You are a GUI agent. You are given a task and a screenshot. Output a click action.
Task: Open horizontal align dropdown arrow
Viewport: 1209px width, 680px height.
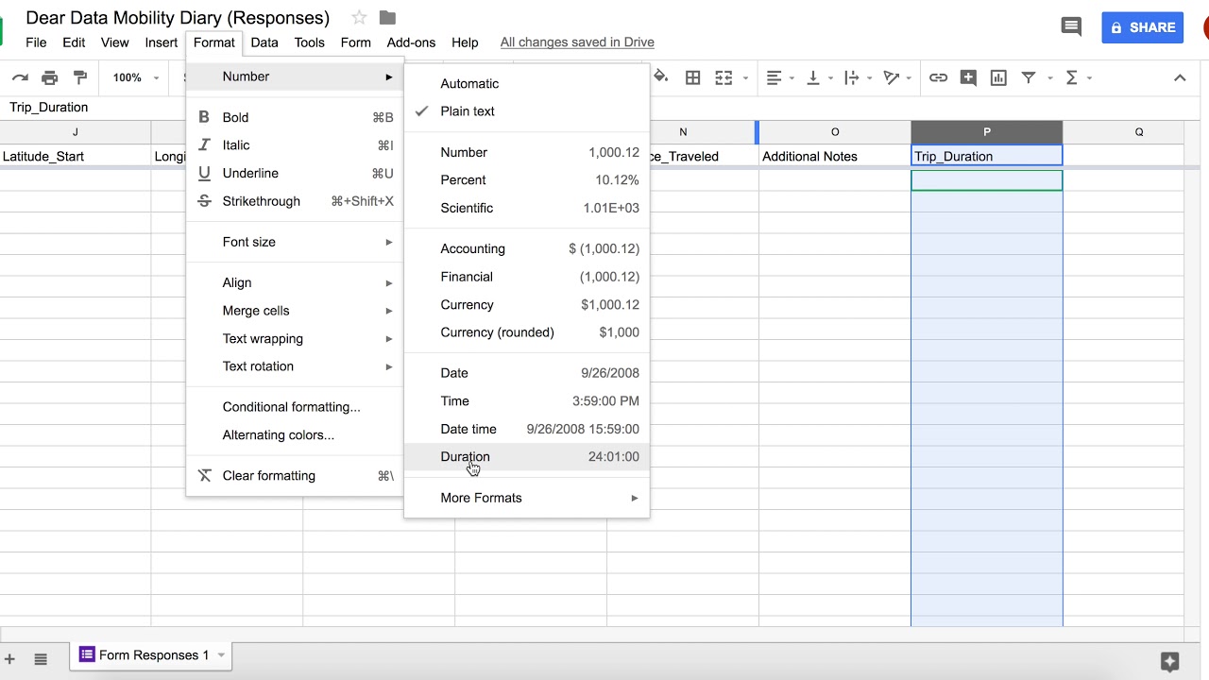(x=792, y=77)
